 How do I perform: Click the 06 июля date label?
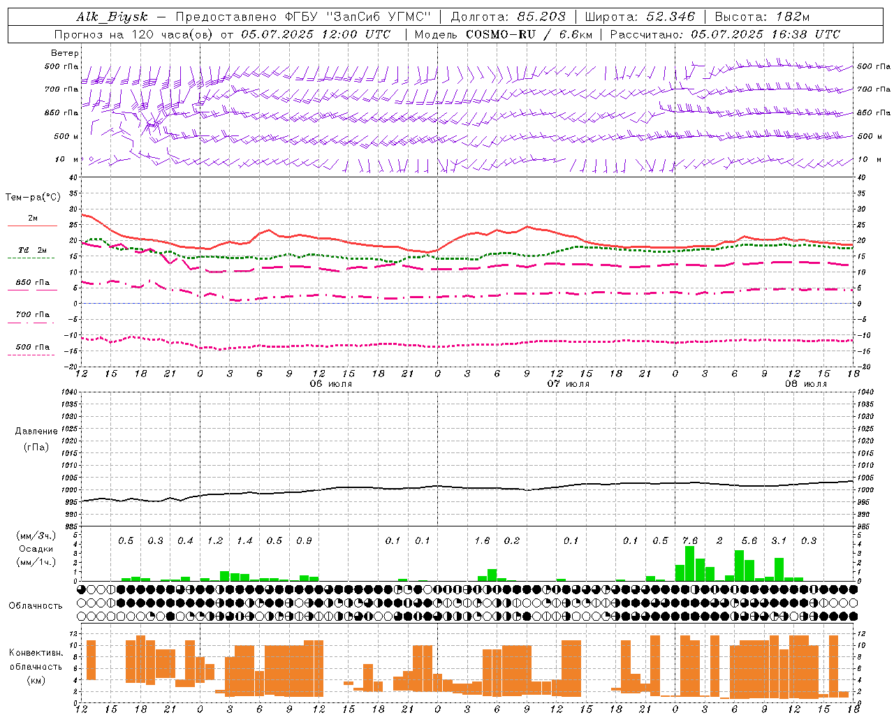coord(331,384)
